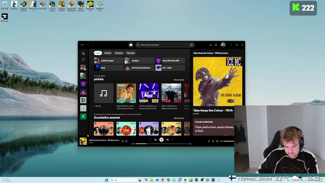Click the ICE MC album cover art

(x=218, y=81)
